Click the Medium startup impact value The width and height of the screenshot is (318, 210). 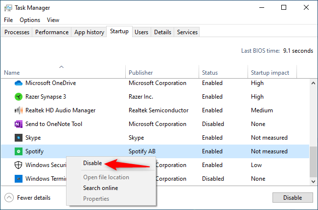(x=262, y=110)
